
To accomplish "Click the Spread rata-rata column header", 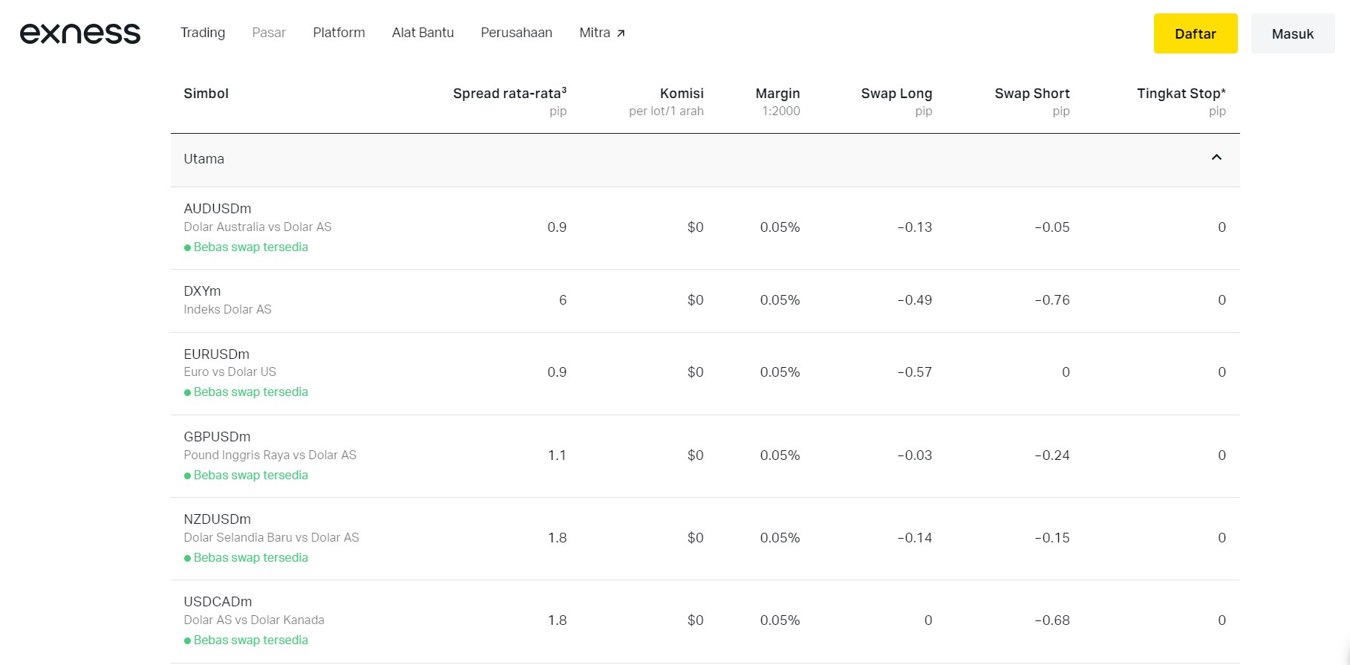I will [509, 94].
